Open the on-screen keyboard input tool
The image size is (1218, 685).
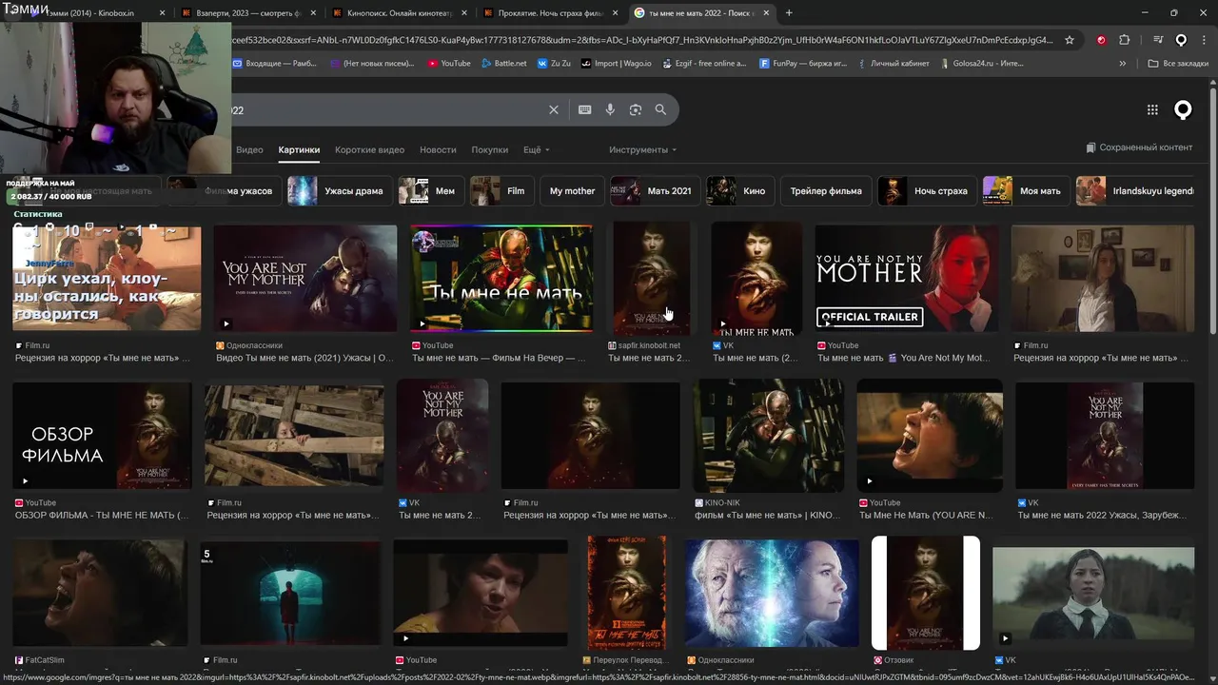[x=585, y=109]
